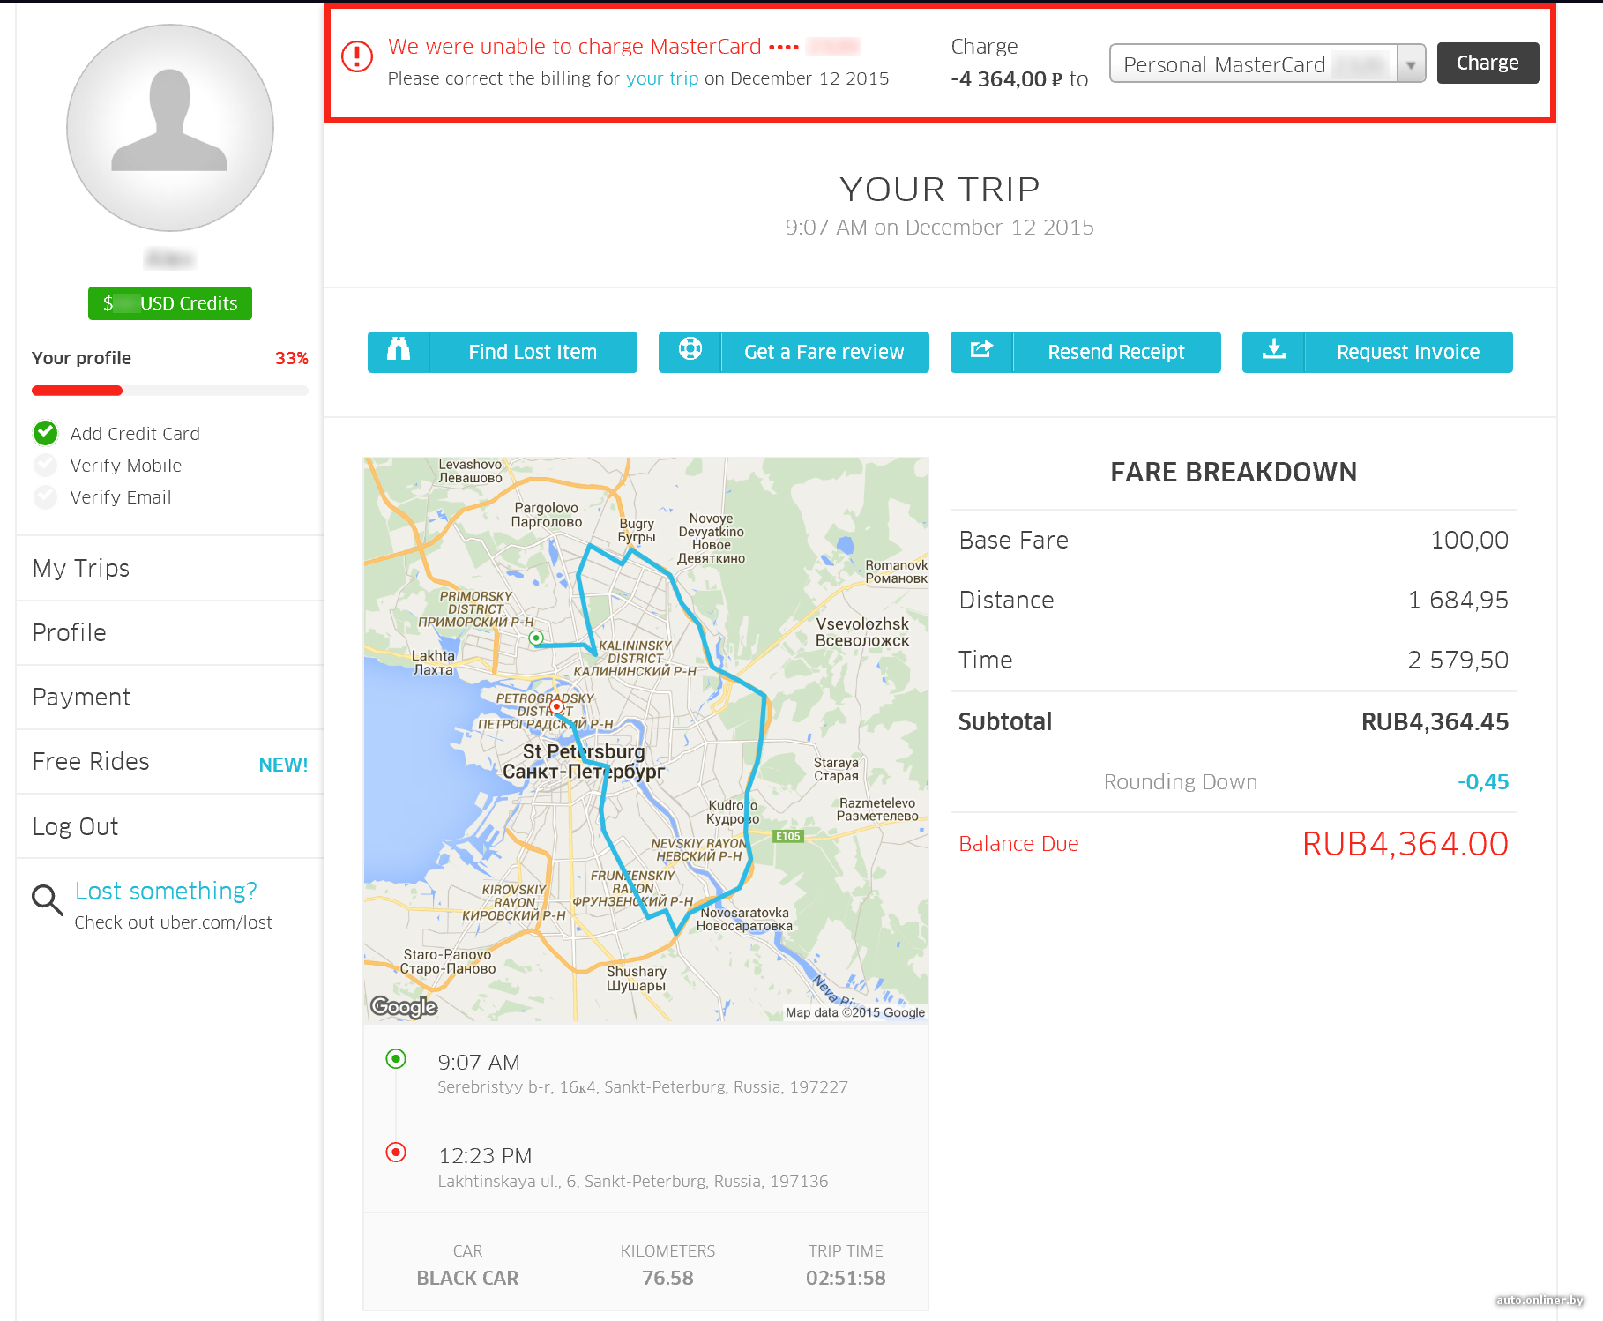Click the Resend Receipt button
This screenshot has width=1603, height=1321.
(x=1085, y=352)
